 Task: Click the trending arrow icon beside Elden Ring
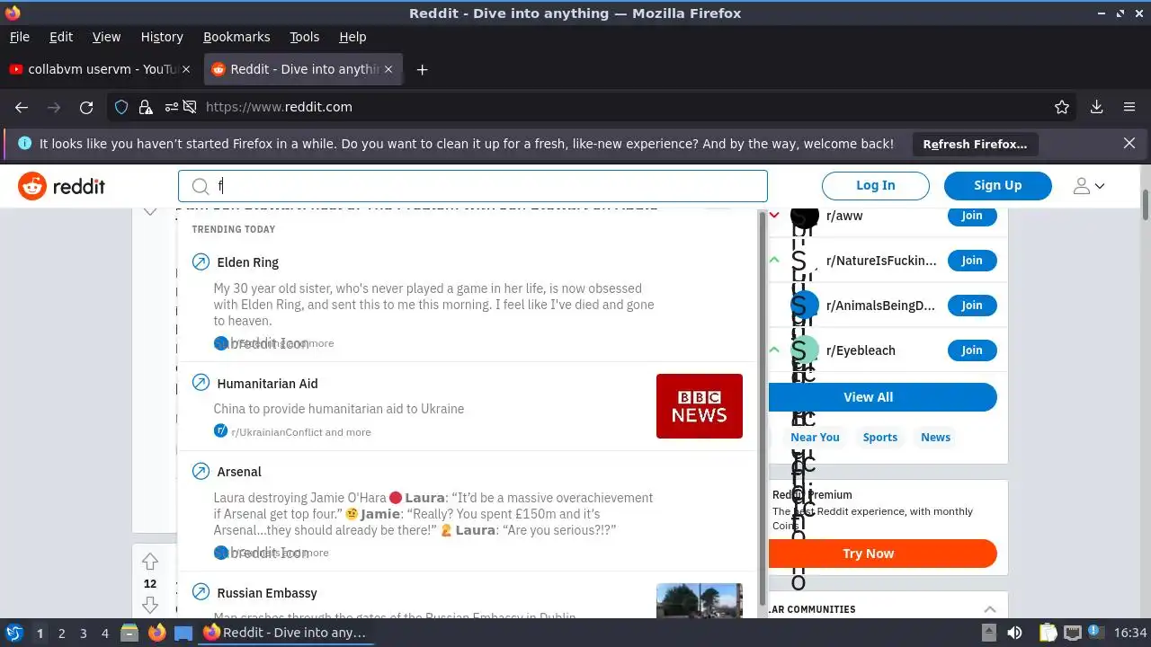tap(201, 262)
